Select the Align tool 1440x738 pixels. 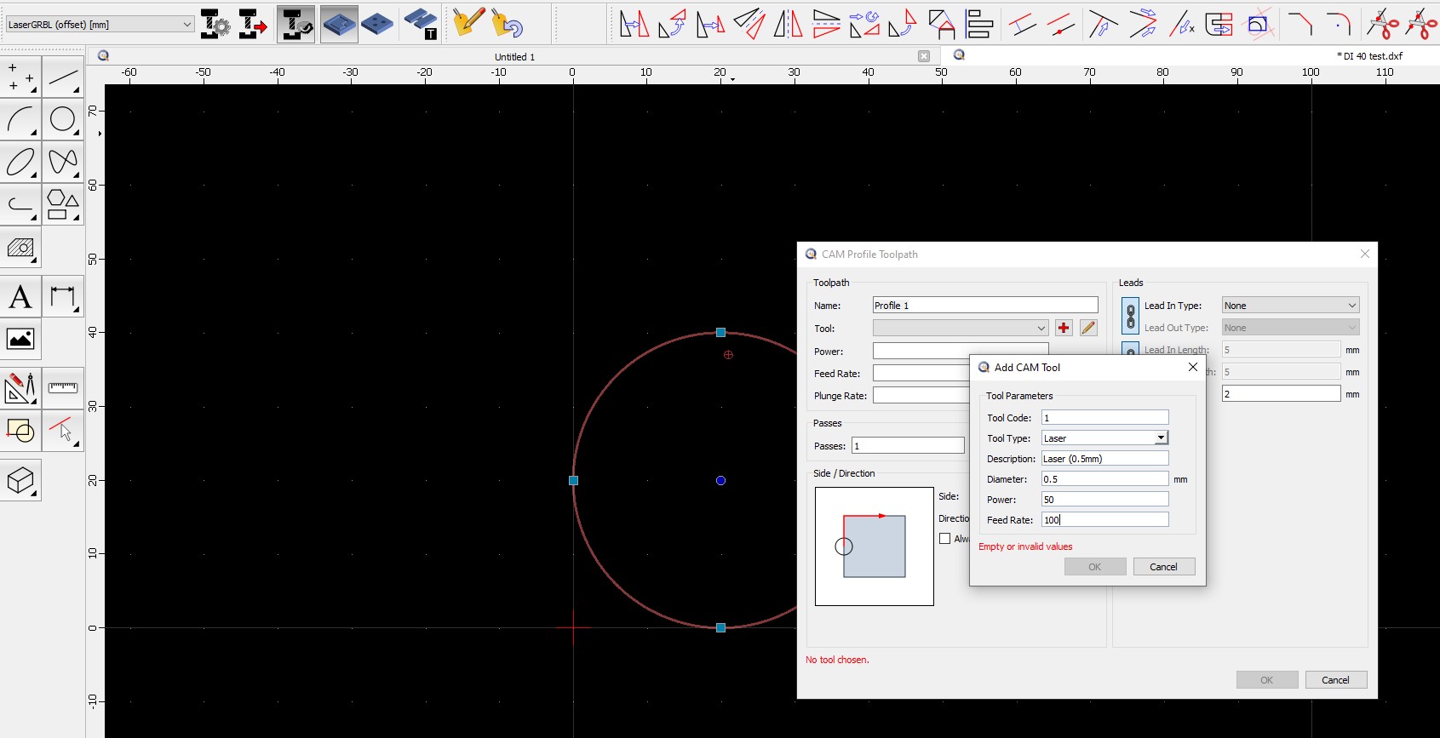pos(980,24)
